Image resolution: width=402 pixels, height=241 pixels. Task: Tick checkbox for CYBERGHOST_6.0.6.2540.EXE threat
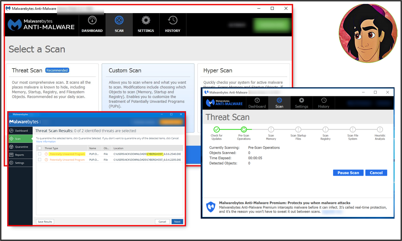coord(40,154)
